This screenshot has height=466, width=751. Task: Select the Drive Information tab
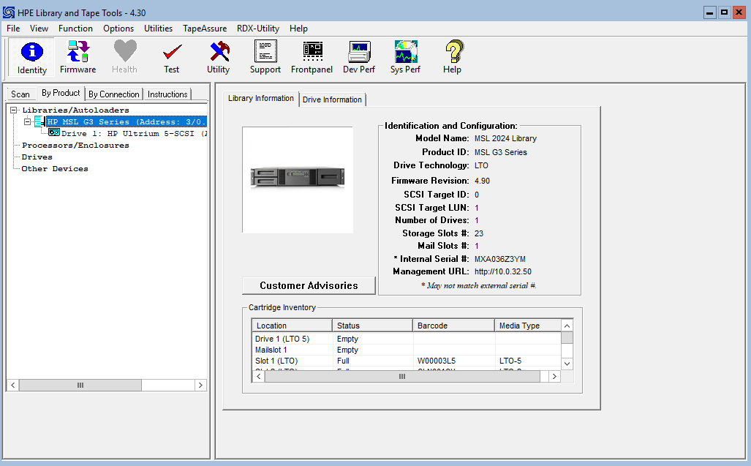332,99
